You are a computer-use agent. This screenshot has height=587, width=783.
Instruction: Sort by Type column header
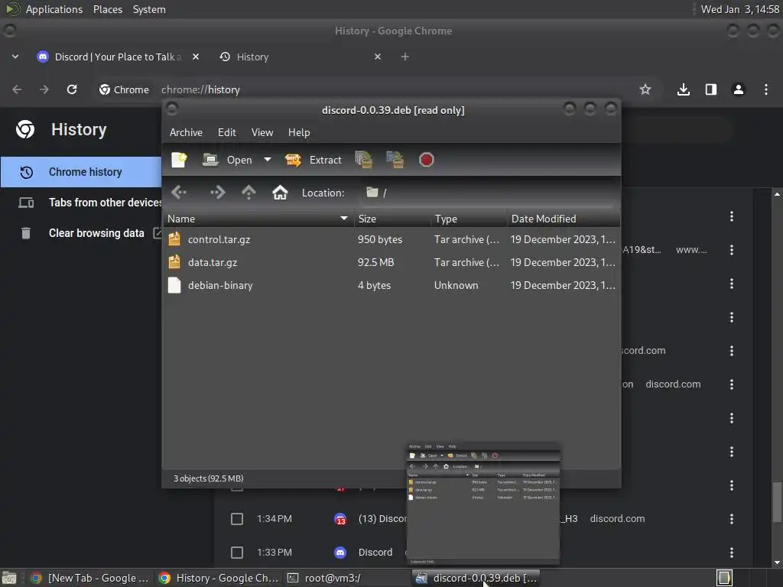pos(469,219)
